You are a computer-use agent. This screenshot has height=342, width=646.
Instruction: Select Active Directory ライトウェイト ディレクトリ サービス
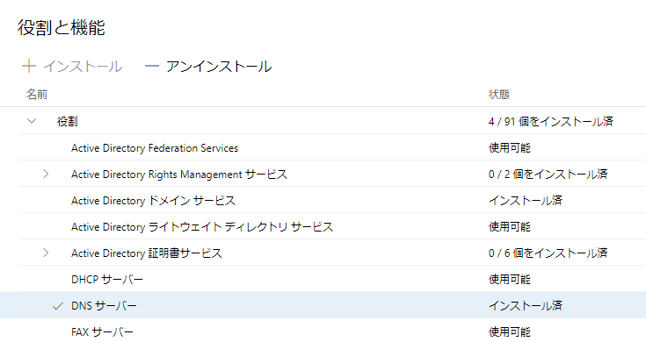tap(202, 227)
